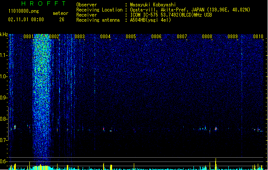Viewport: 268px width, 170px height.
Task: Click the kHz axis unit label
Action: coord(4,34)
